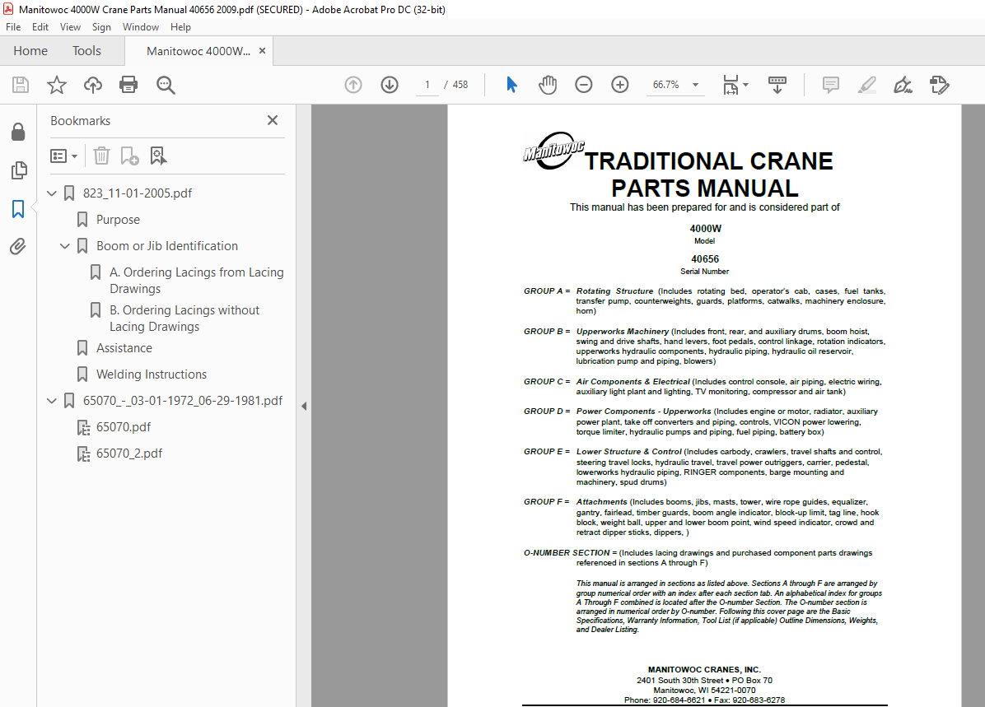
Task: Open the Edit menu
Action: click(40, 27)
